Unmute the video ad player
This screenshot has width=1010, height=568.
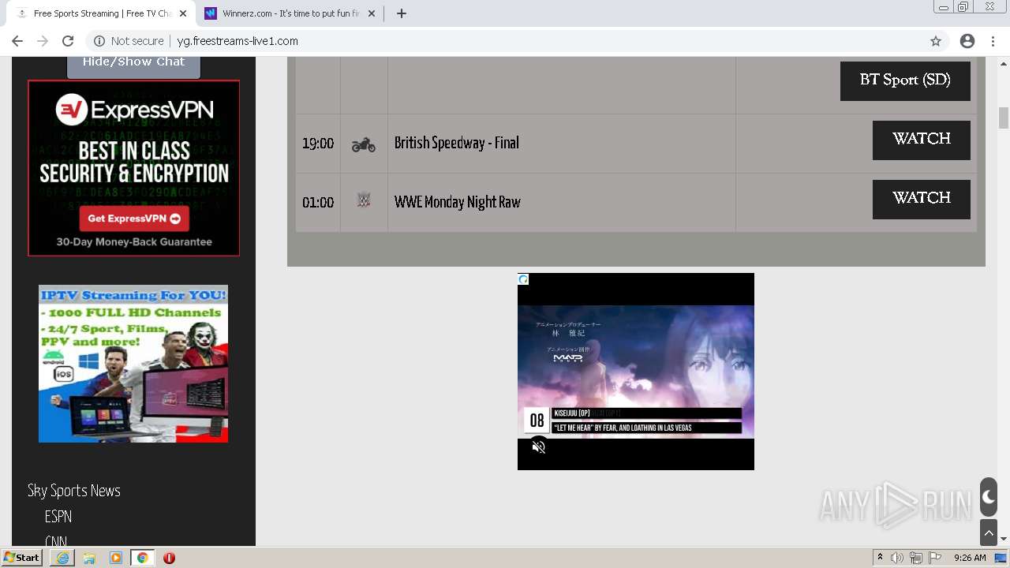pyautogui.click(x=539, y=447)
